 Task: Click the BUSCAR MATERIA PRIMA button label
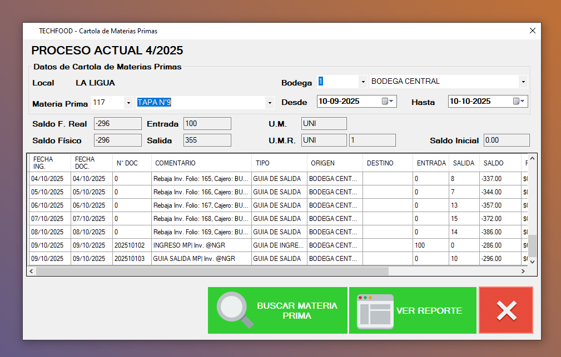[x=297, y=310]
